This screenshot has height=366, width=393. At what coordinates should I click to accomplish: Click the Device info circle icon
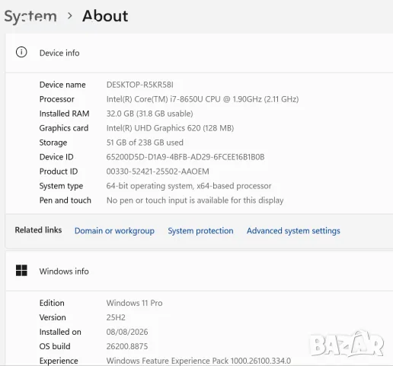coord(21,52)
